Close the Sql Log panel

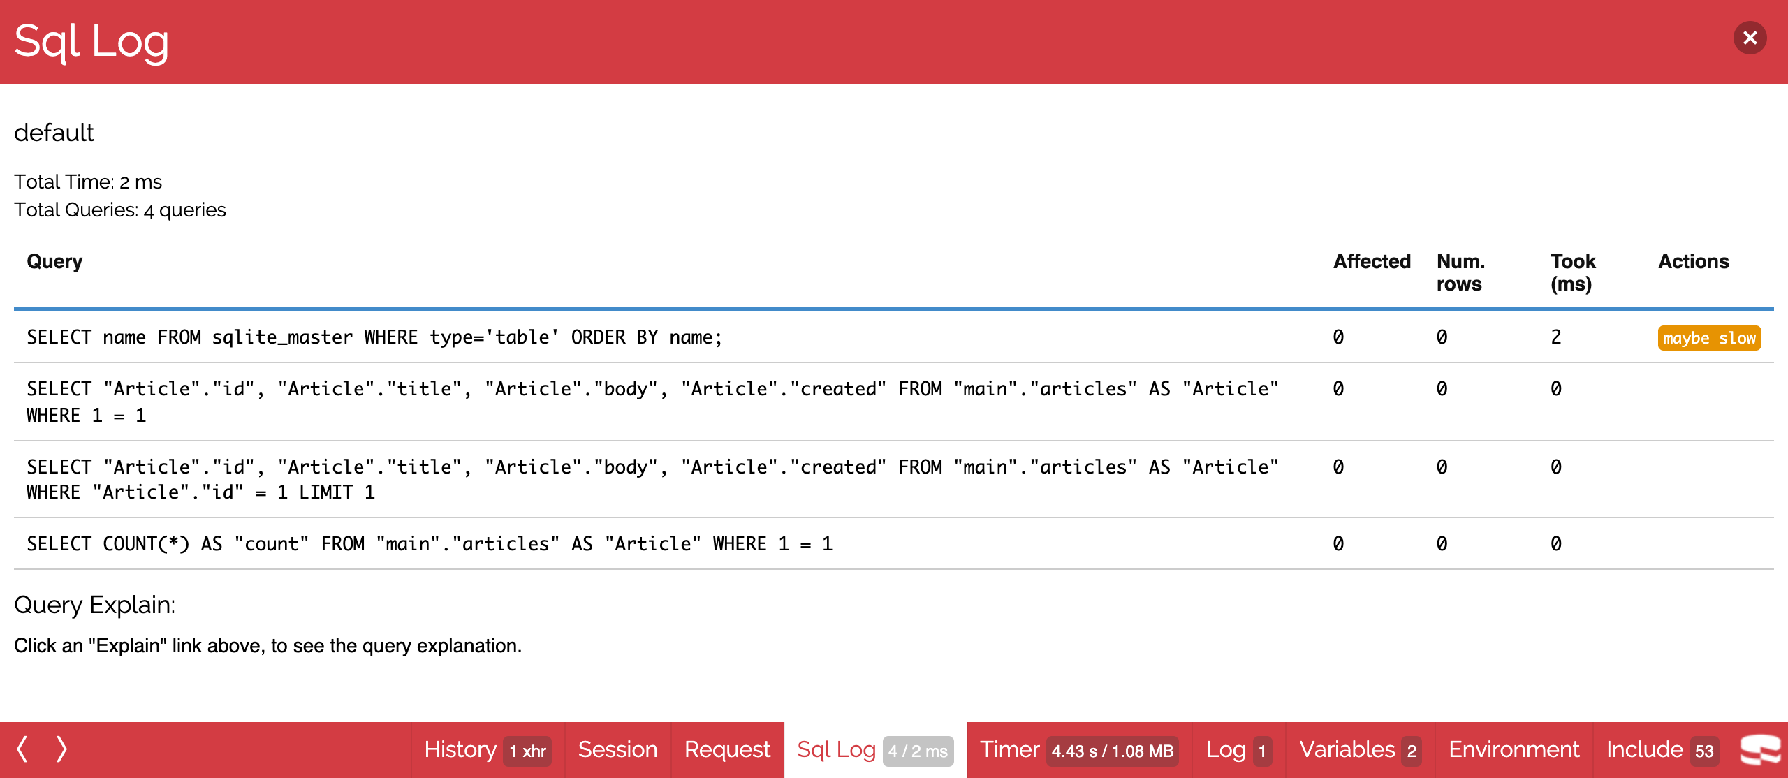(1750, 38)
